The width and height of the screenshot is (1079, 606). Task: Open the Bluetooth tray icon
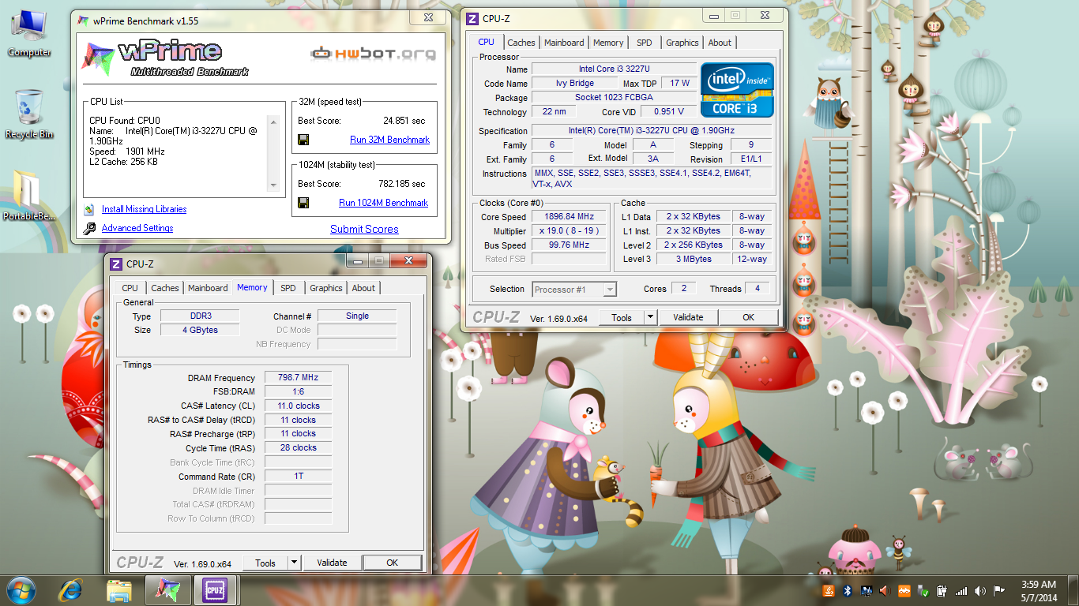[848, 590]
